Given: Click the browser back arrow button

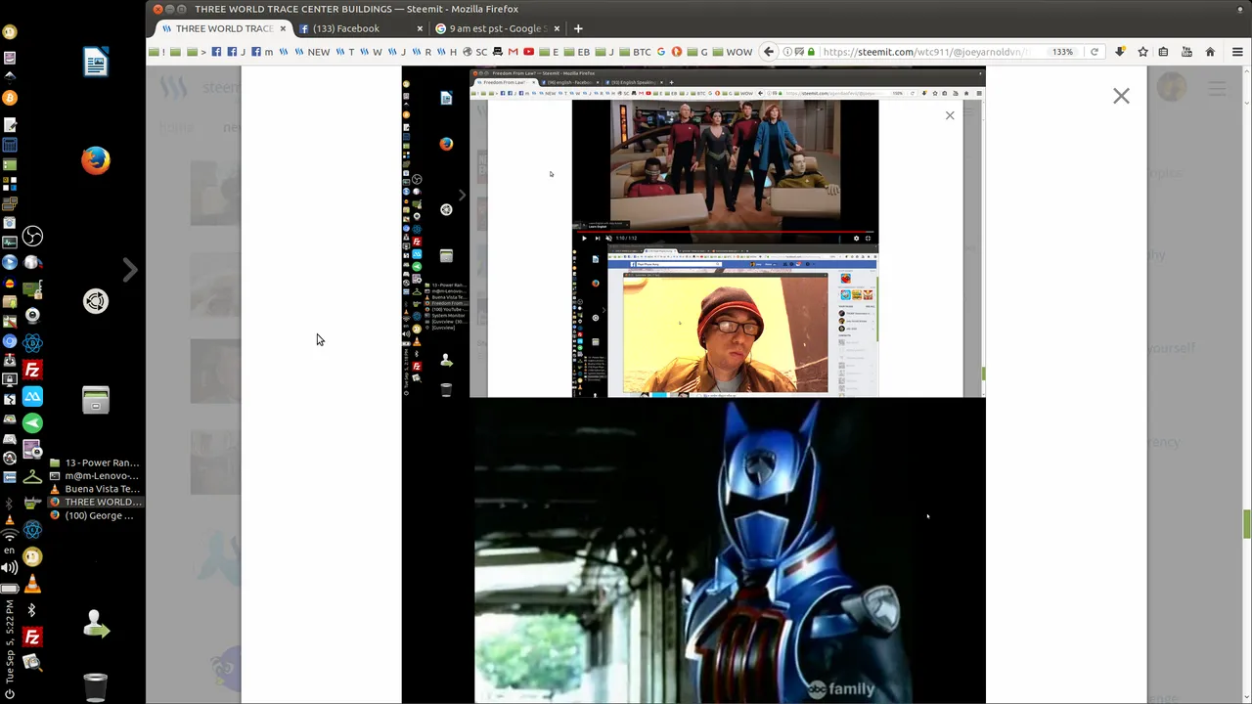Looking at the screenshot, I should (769, 52).
